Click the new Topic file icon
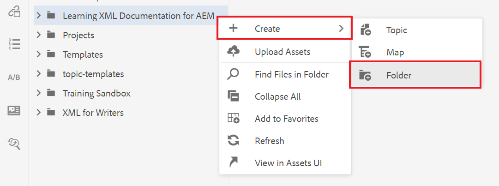Screen dimensions: 499x186 [x=365, y=30]
